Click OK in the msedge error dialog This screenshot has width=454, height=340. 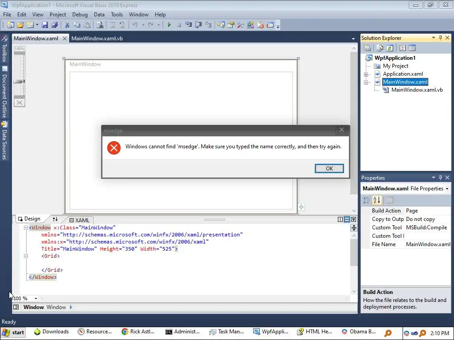[329, 169]
